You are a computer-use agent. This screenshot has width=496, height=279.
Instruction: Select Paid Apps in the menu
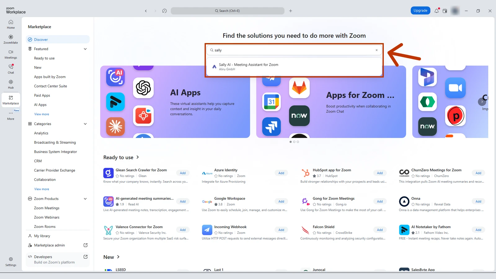(42, 95)
